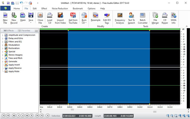Screen dimensions: 190x119
Task: Click the Pause playback button
Action: click(x=31, y=115)
